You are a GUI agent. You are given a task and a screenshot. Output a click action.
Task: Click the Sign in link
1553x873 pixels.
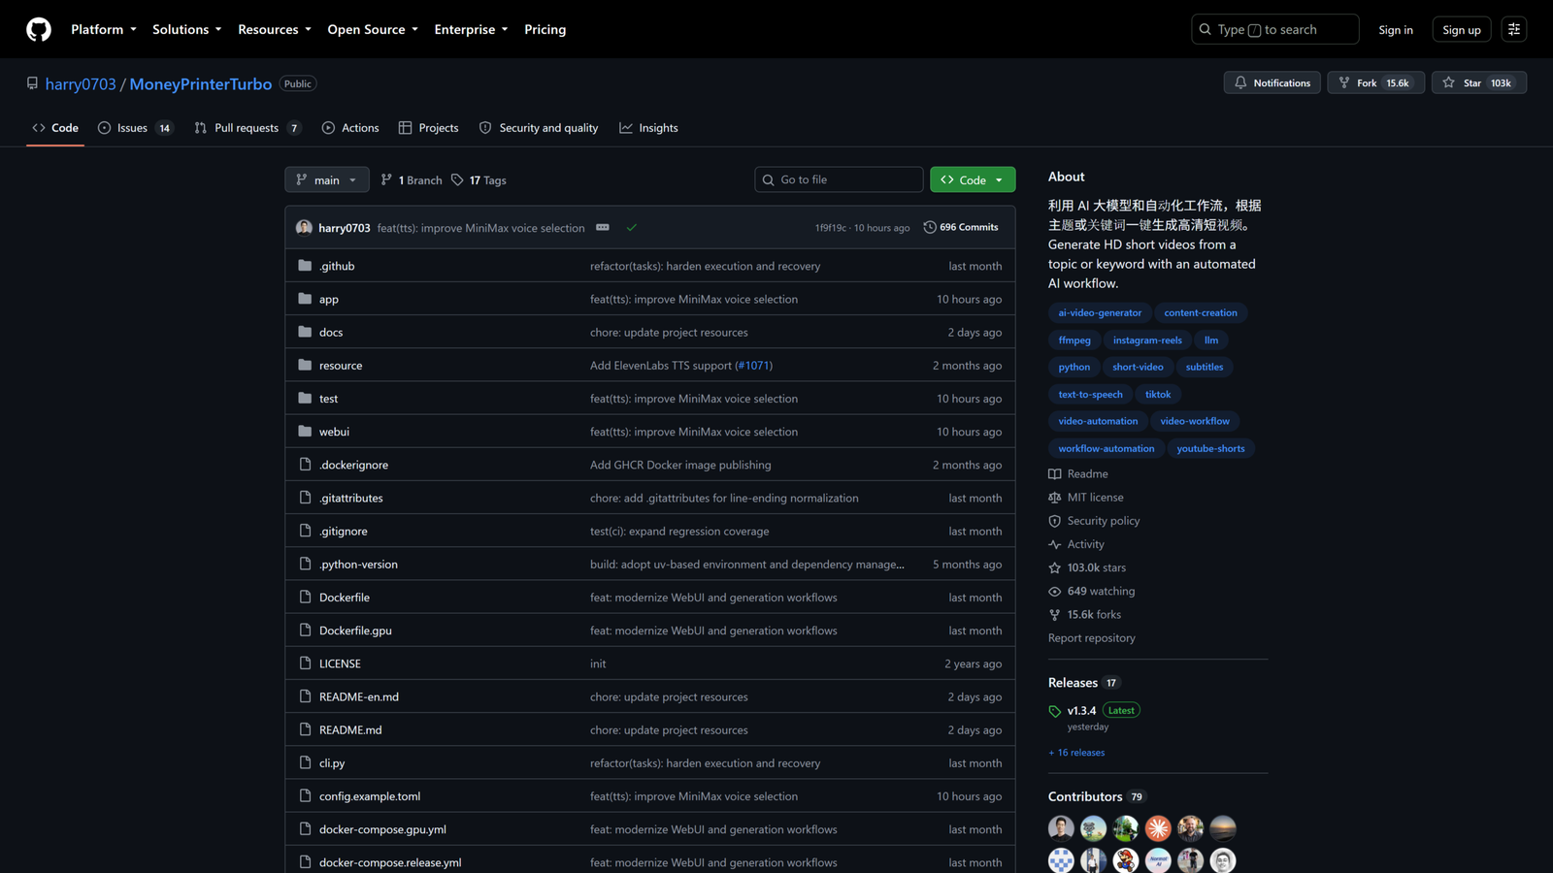tap(1396, 30)
